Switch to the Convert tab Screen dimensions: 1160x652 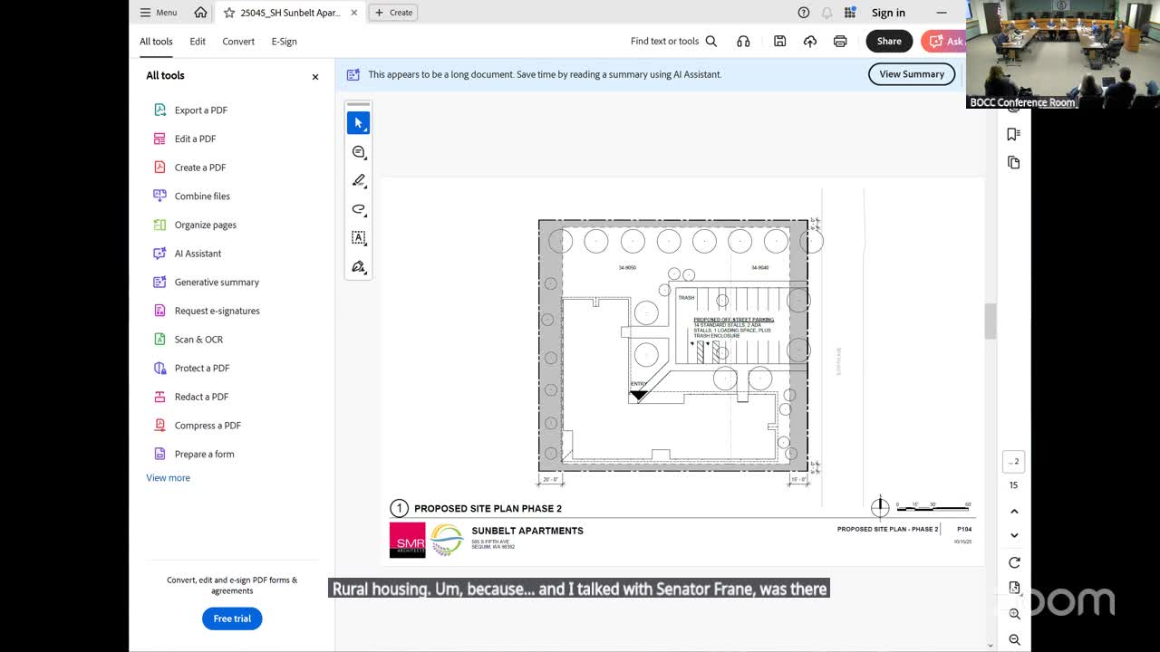pyautogui.click(x=238, y=42)
